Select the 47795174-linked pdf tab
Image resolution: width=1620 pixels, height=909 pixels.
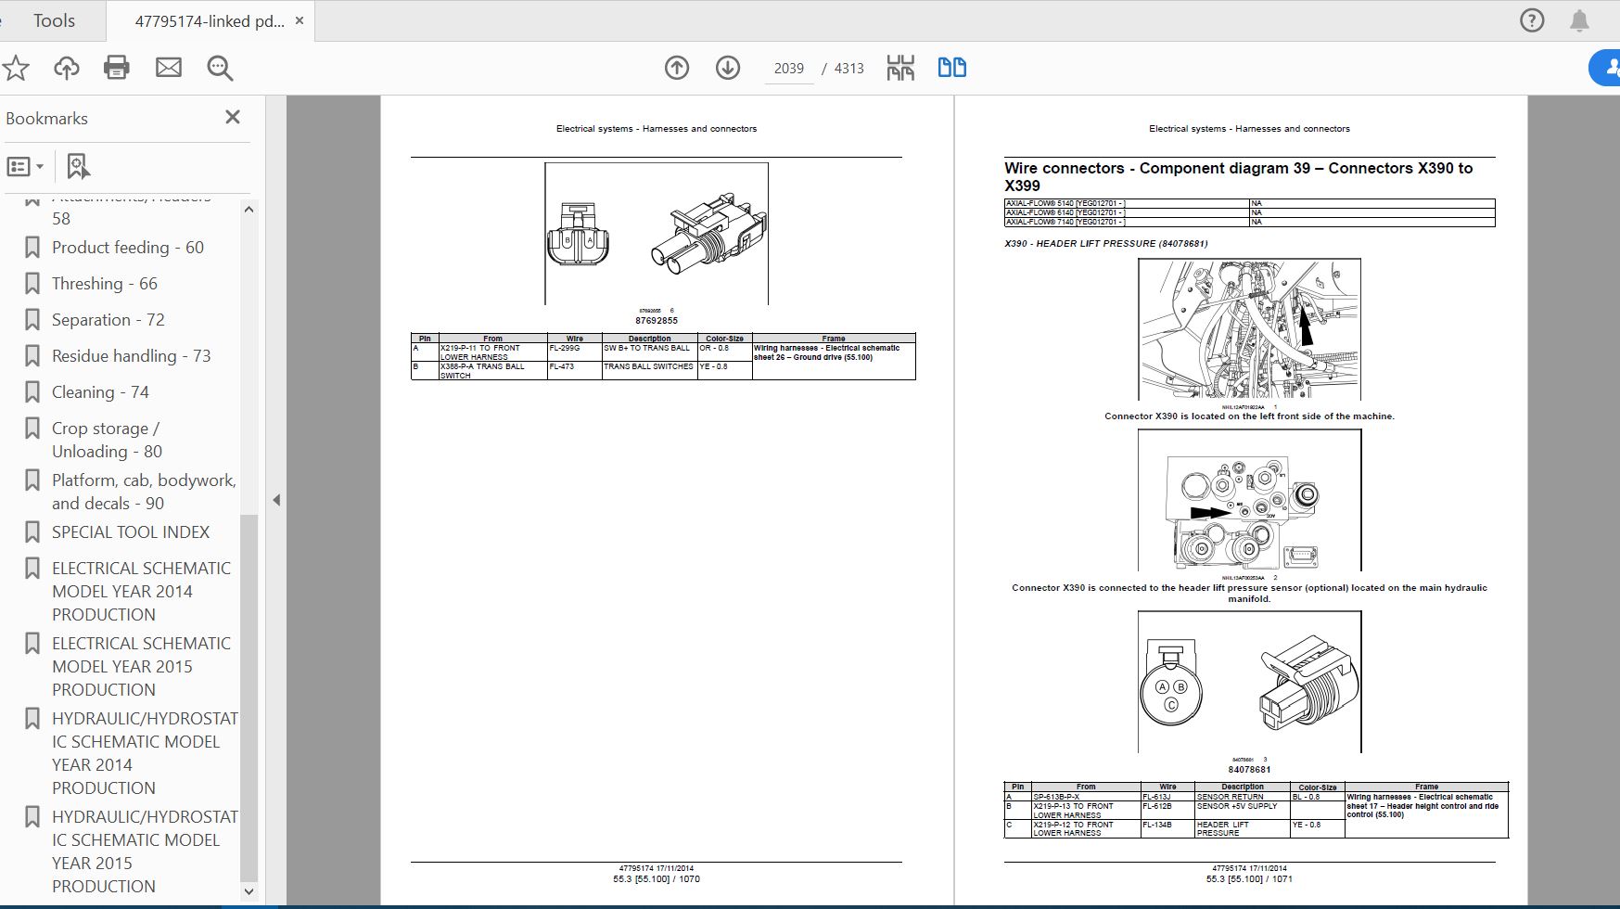(x=210, y=20)
